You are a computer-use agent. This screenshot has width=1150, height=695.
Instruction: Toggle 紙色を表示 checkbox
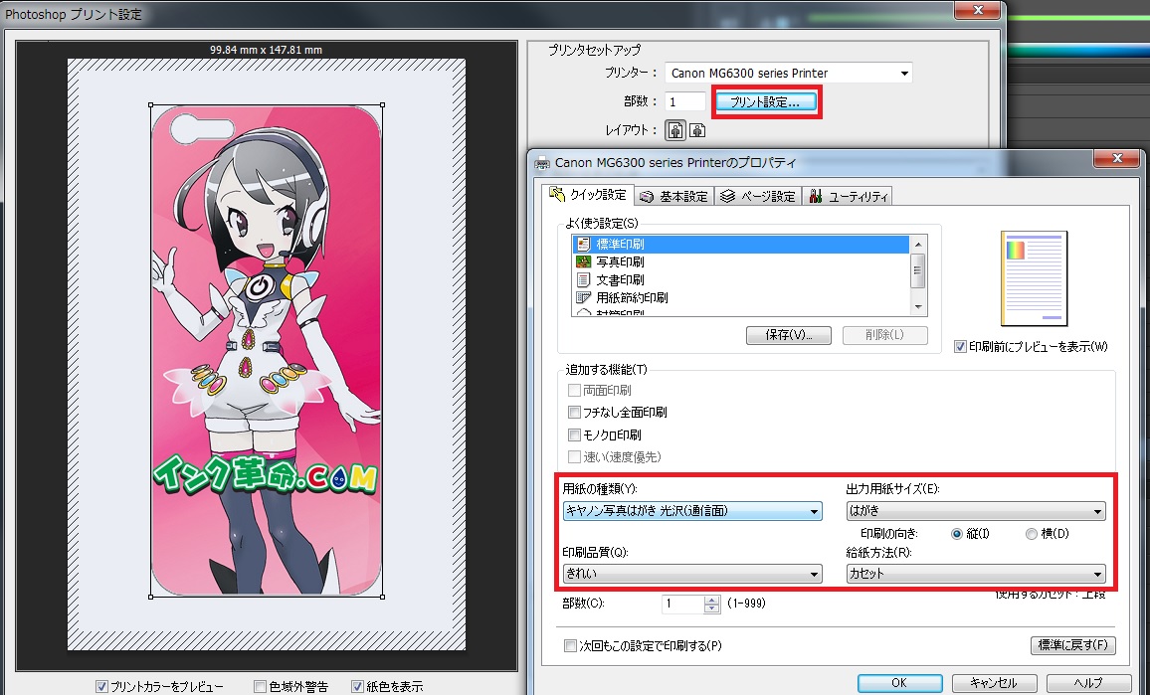[x=357, y=687]
